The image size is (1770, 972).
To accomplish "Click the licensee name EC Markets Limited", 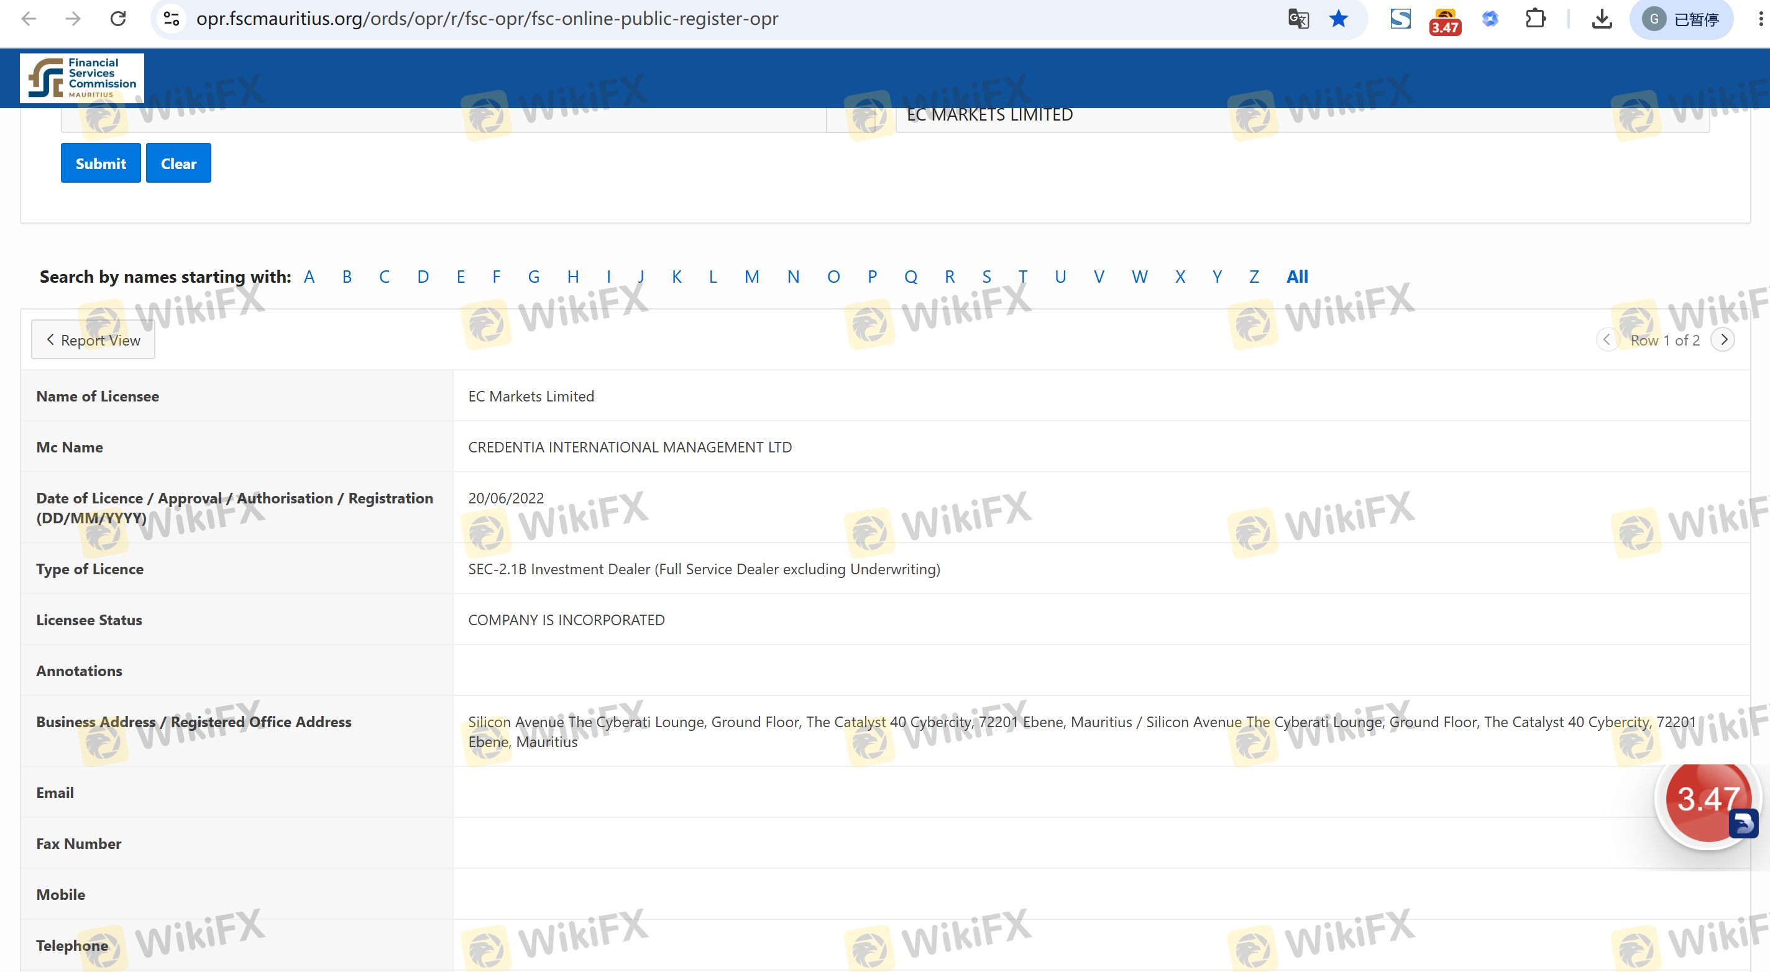I will coord(531,396).
